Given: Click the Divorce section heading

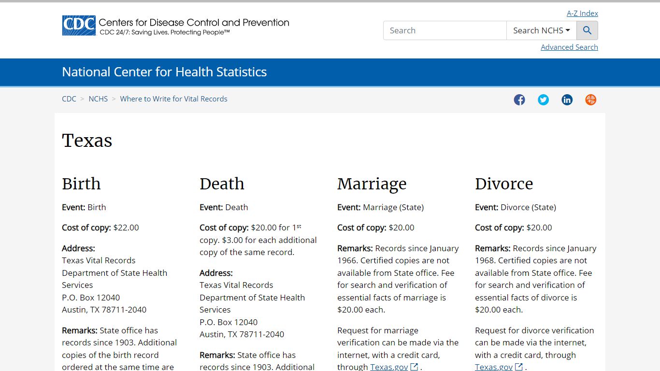Looking at the screenshot, I should (504, 184).
